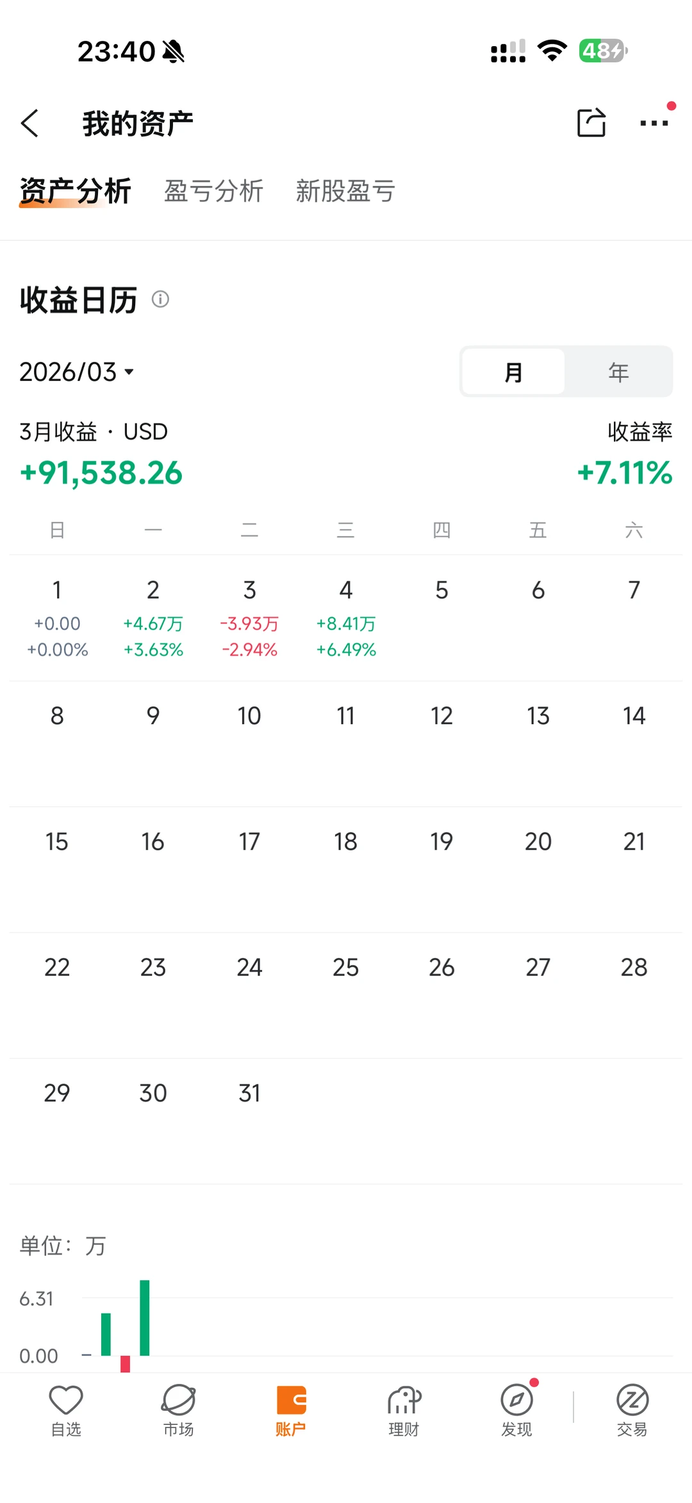Tap March 4 with +8.41万 gain
This screenshot has width=692, height=1503.
[x=346, y=618]
